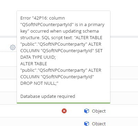Image resolution: width=138 pixels, height=126 pixels.
Task: Select the list row containing the red error icon
Action: click(69, 111)
